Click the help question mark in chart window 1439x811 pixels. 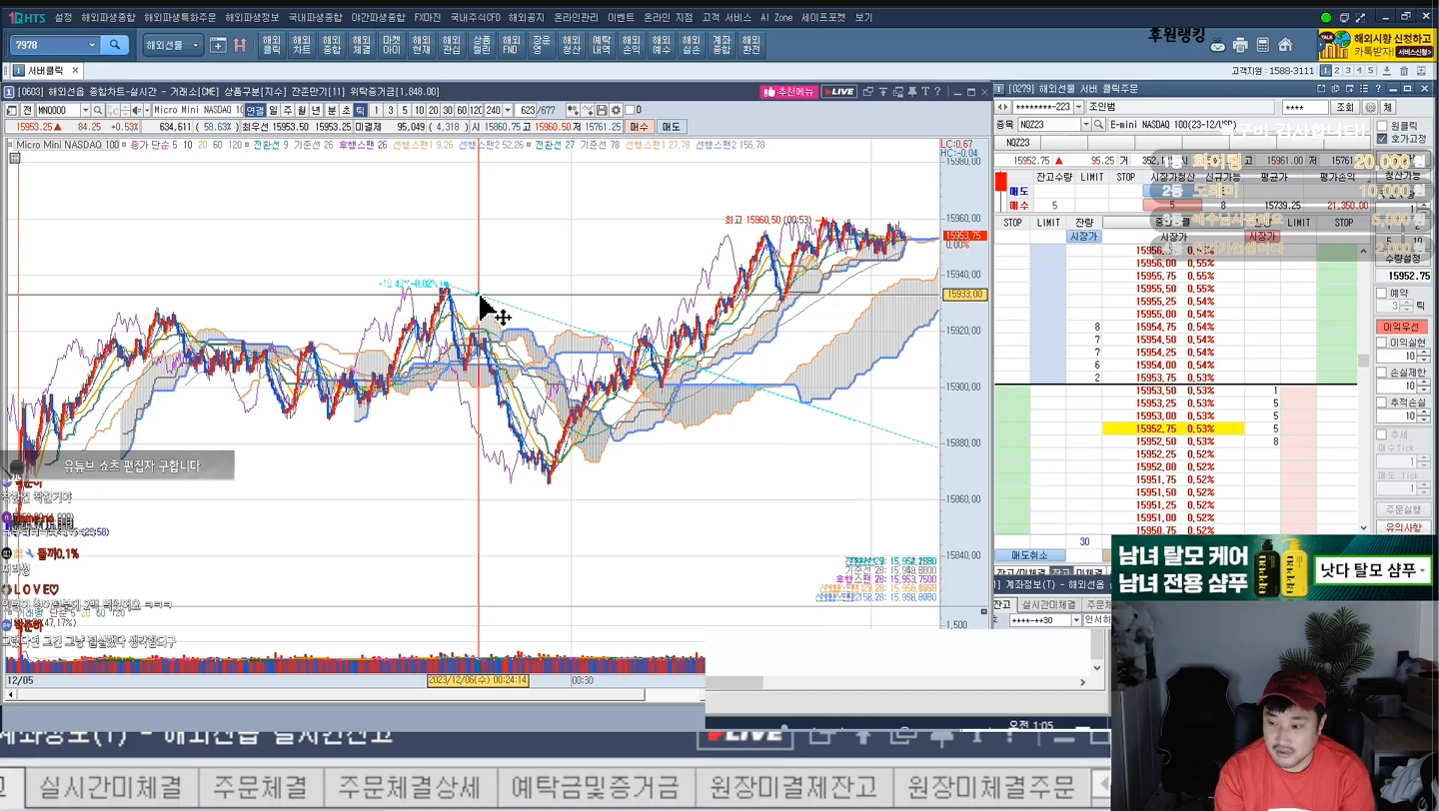click(937, 92)
